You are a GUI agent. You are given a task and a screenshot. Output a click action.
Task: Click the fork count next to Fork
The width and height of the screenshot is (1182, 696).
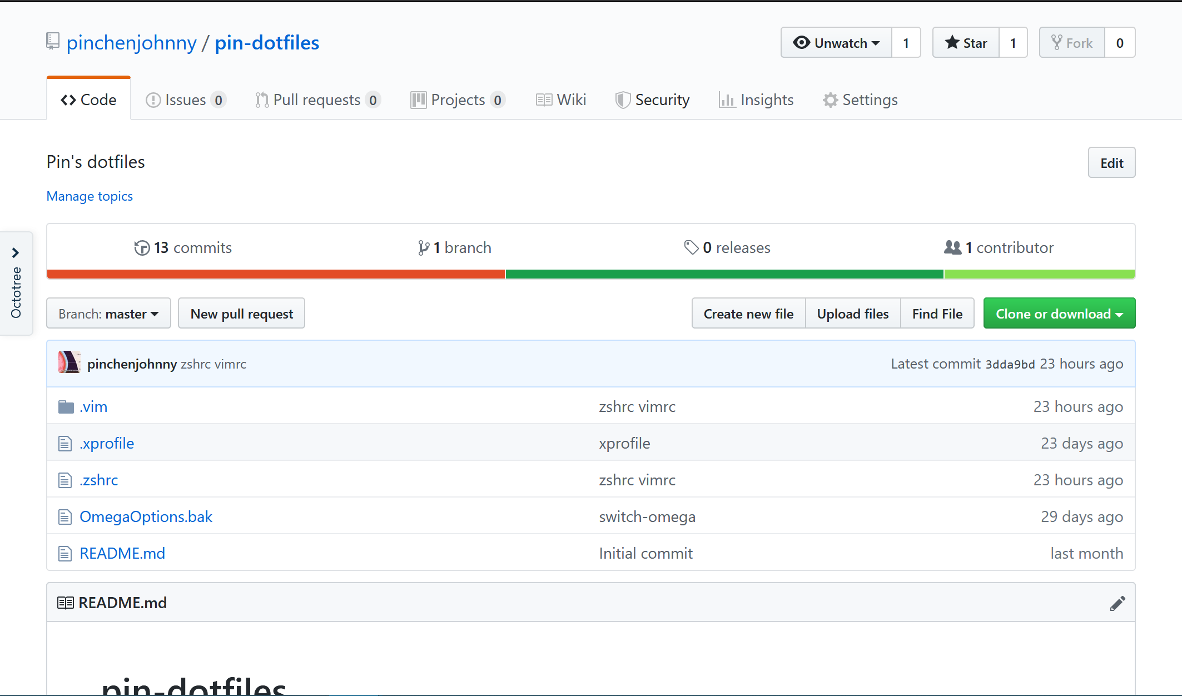tap(1120, 43)
